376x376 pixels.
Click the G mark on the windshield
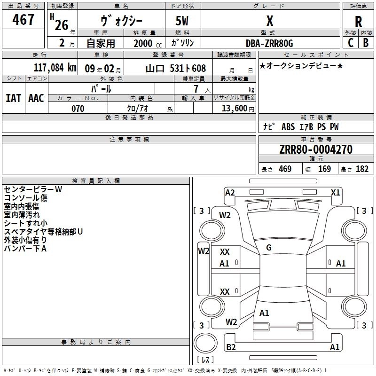269,248
